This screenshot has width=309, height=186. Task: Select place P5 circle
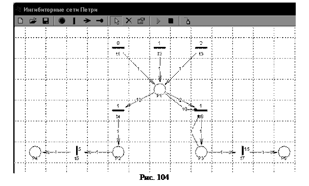(x=284, y=152)
